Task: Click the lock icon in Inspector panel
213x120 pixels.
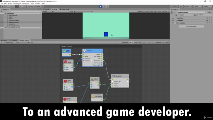Action: click(x=210, y=9)
